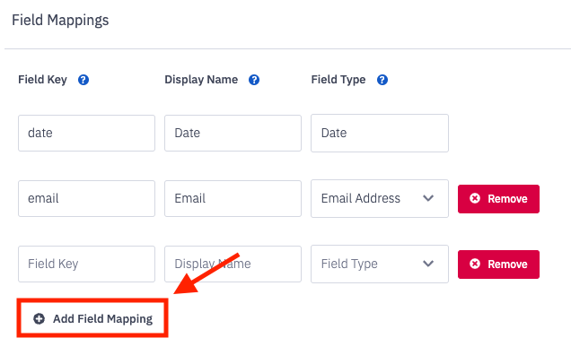
Task: Remove the email field mapping
Action: pyautogui.click(x=498, y=198)
